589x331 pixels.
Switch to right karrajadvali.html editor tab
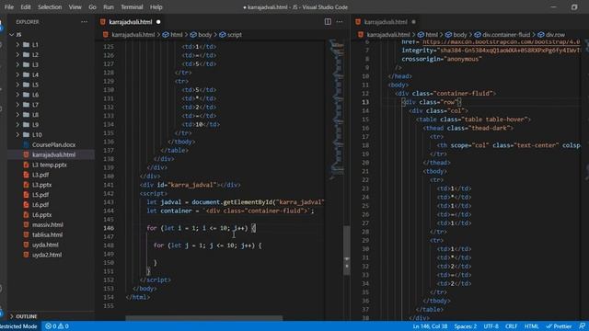click(x=386, y=22)
